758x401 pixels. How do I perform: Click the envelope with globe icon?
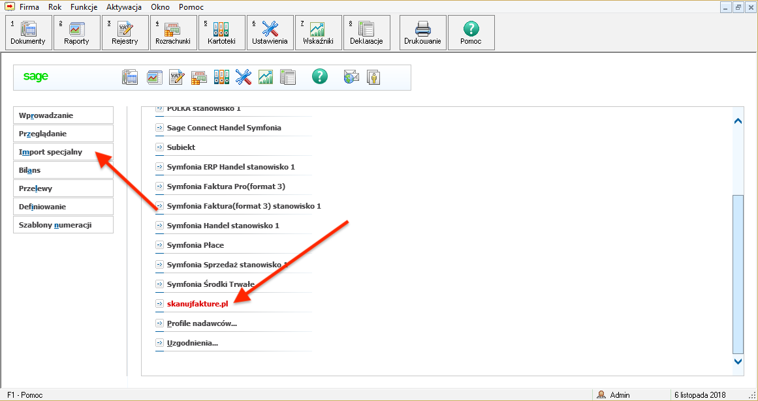coord(351,77)
